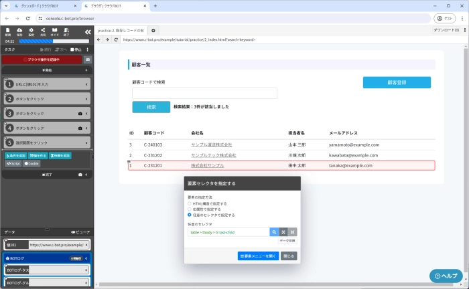Open the 株式会社サンプル company link
This screenshot has width=469, height=289.
coord(207,165)
